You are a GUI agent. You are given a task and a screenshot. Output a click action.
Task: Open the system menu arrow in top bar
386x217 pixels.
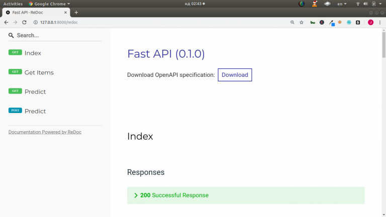click(380, 4)
